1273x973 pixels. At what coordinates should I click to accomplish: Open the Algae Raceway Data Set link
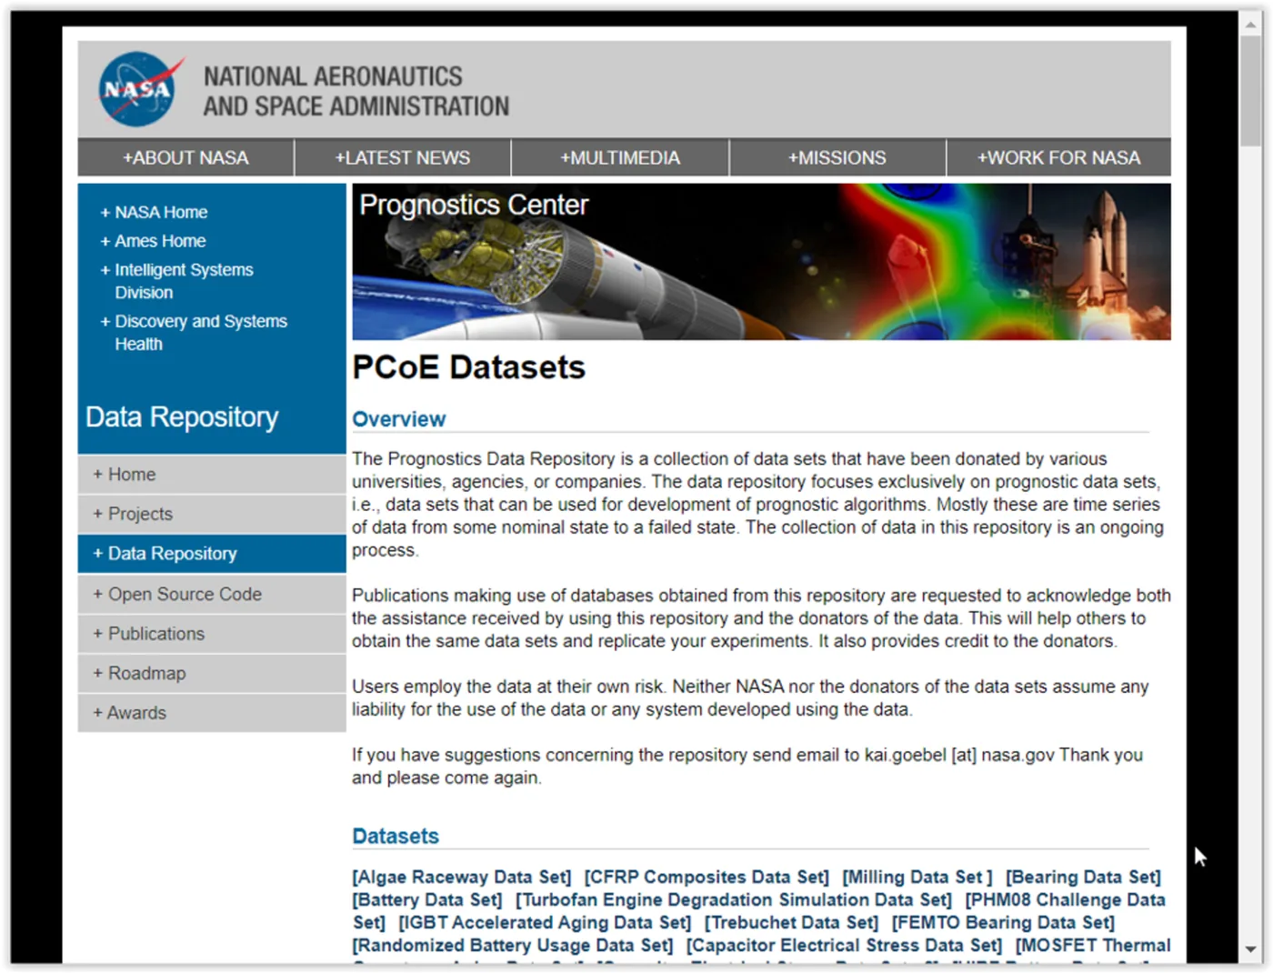pyautogui.click(x=462, y=877)
